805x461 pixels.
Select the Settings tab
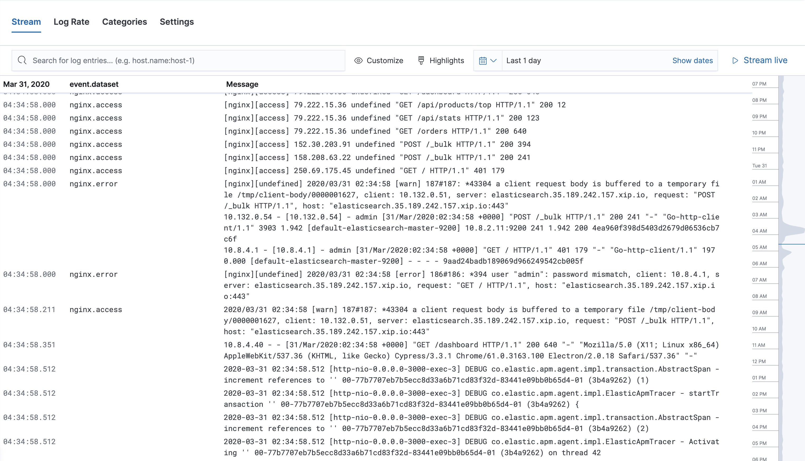click(177, 22)
